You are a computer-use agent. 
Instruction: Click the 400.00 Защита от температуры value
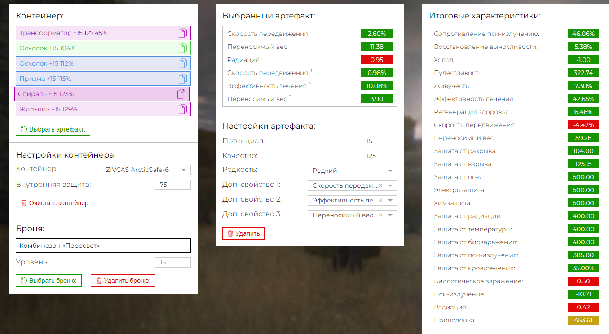[583, 229]
